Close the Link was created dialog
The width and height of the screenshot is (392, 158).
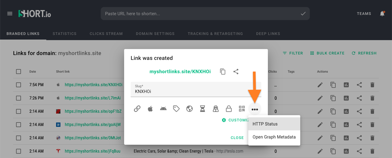pos(237,138)
